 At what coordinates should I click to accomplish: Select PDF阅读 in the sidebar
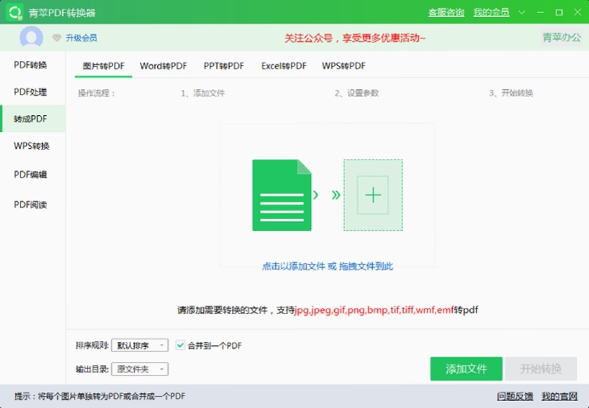tap(33, 204)
